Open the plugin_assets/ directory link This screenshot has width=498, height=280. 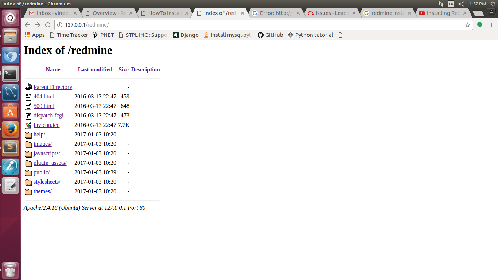point(50,163)
